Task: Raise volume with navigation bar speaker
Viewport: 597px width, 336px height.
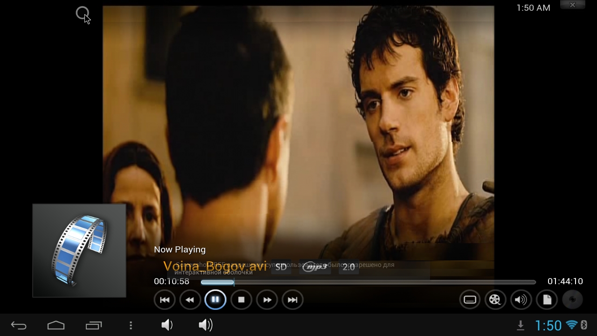Action: pos(205,325)
